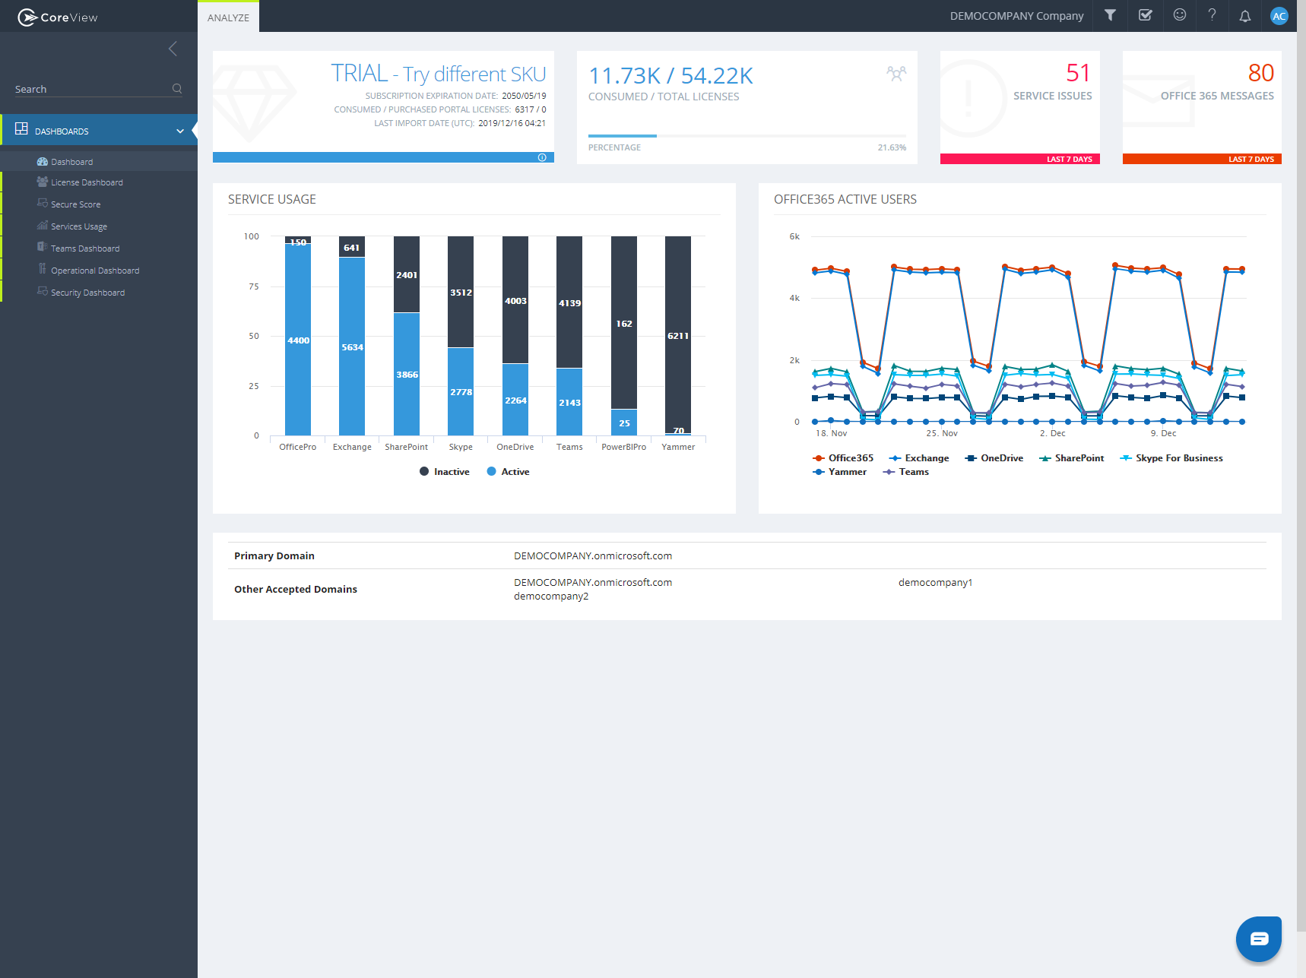Toggle Skype For Business line in legend
The height and width of the screenshot is (978, 1306).
click(x=1171, y=458)
